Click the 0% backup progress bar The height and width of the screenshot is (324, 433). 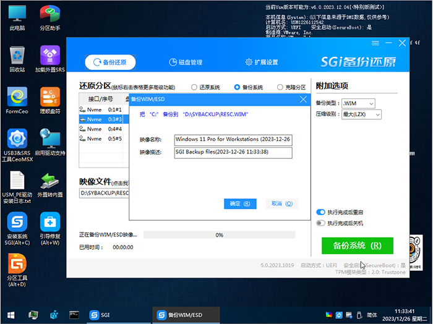(x=219, y=235)
